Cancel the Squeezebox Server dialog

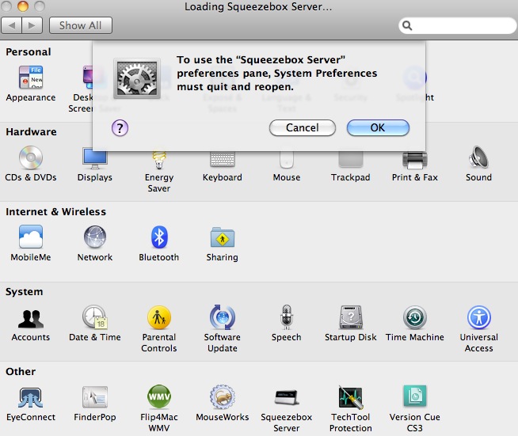coord(302,127)
